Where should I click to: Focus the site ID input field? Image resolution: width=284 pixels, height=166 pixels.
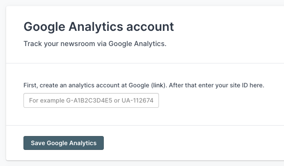coord(91,100)
